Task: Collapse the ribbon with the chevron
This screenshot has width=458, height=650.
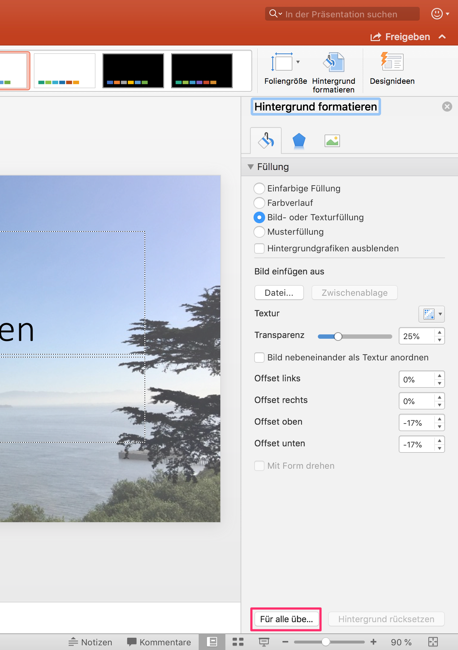Action: click(x=442, y=36)
